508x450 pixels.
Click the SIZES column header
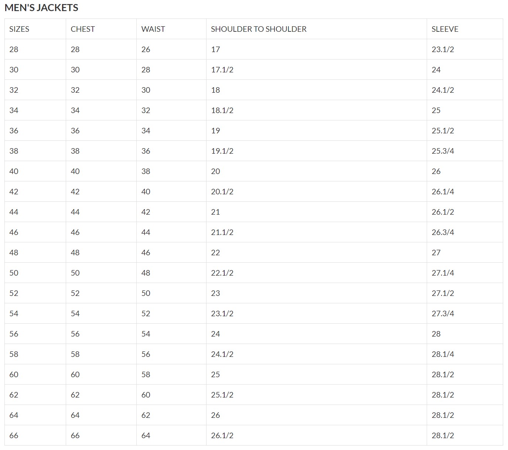(19, 29)
